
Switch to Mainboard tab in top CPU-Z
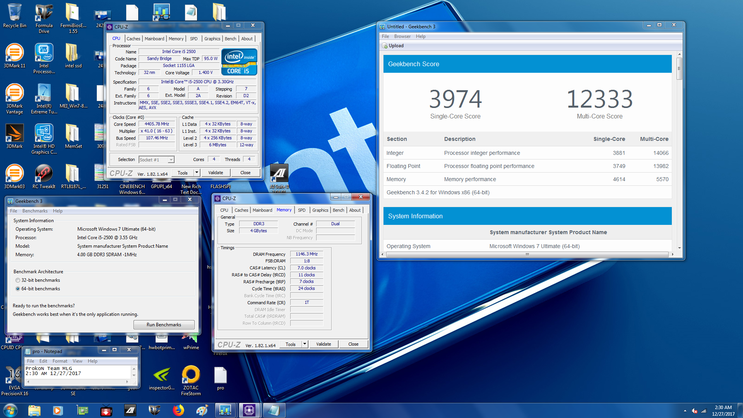click(154, 39)
